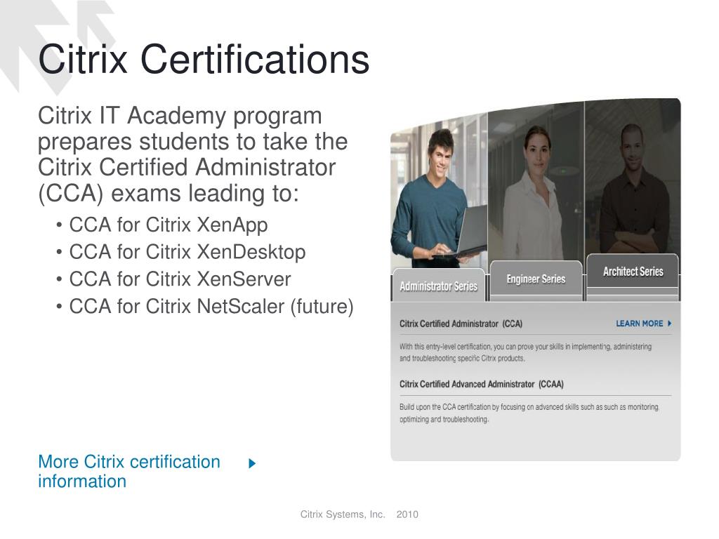Click the LEARN MORE link
The width and height of the screenshot is (719, 539).
point(639,324)
